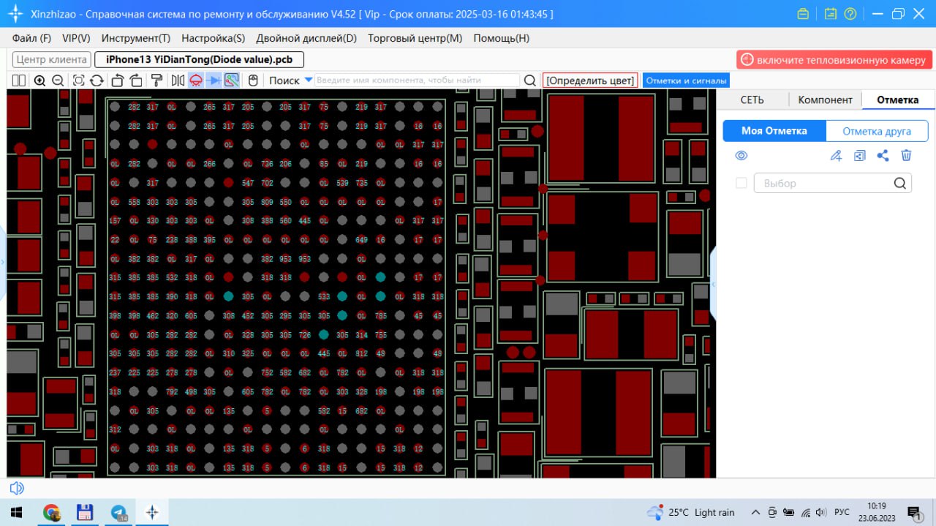Toggle the diode value display icon
This screenshot has width=936, height=526.
click(214, 80)
